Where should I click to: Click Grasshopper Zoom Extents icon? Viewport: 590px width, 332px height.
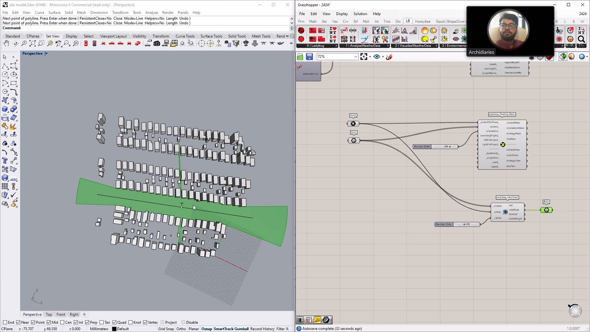364,57
